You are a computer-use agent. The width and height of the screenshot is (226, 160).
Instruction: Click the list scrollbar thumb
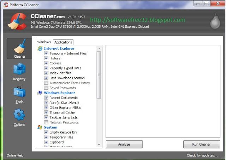click(x=99, y=75)
